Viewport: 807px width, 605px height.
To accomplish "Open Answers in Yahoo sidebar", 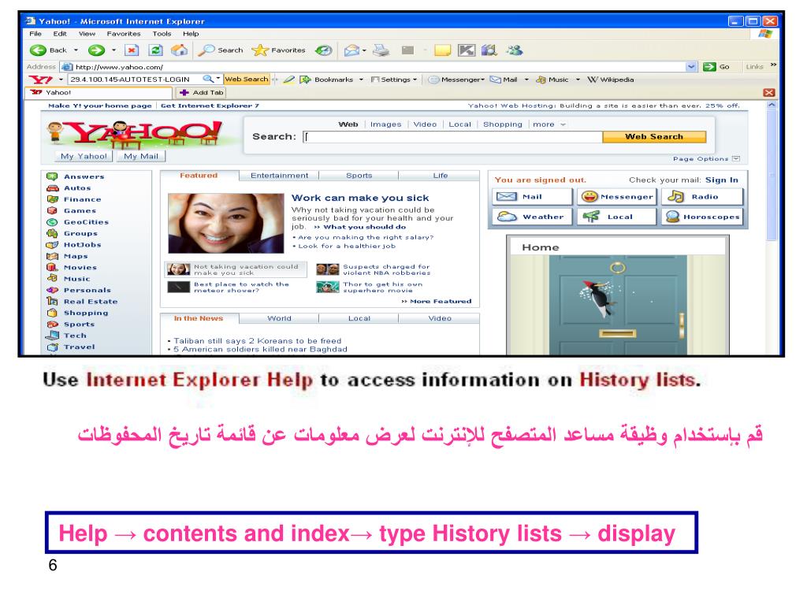I will click(x=84, y=176).
